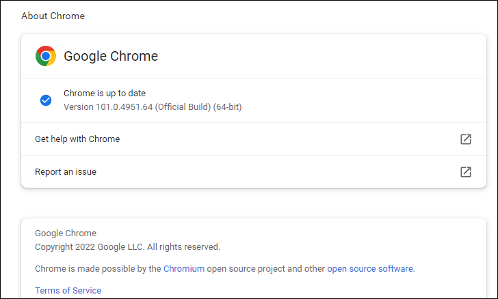Click the Chrome is made possible by text
498x299 pixels.
click(x=98, y=269)
